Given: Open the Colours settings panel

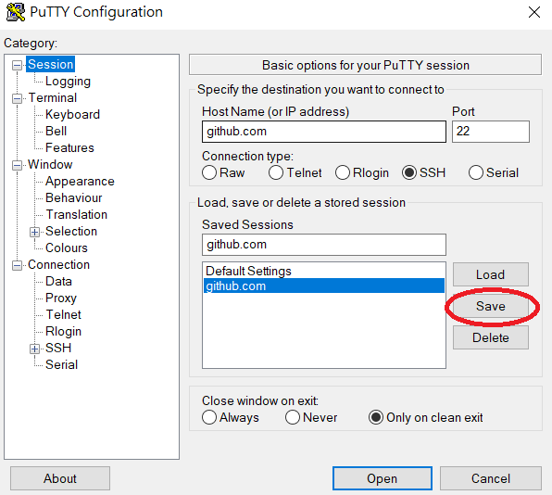Looking at the screenshot, I should 66,248.
